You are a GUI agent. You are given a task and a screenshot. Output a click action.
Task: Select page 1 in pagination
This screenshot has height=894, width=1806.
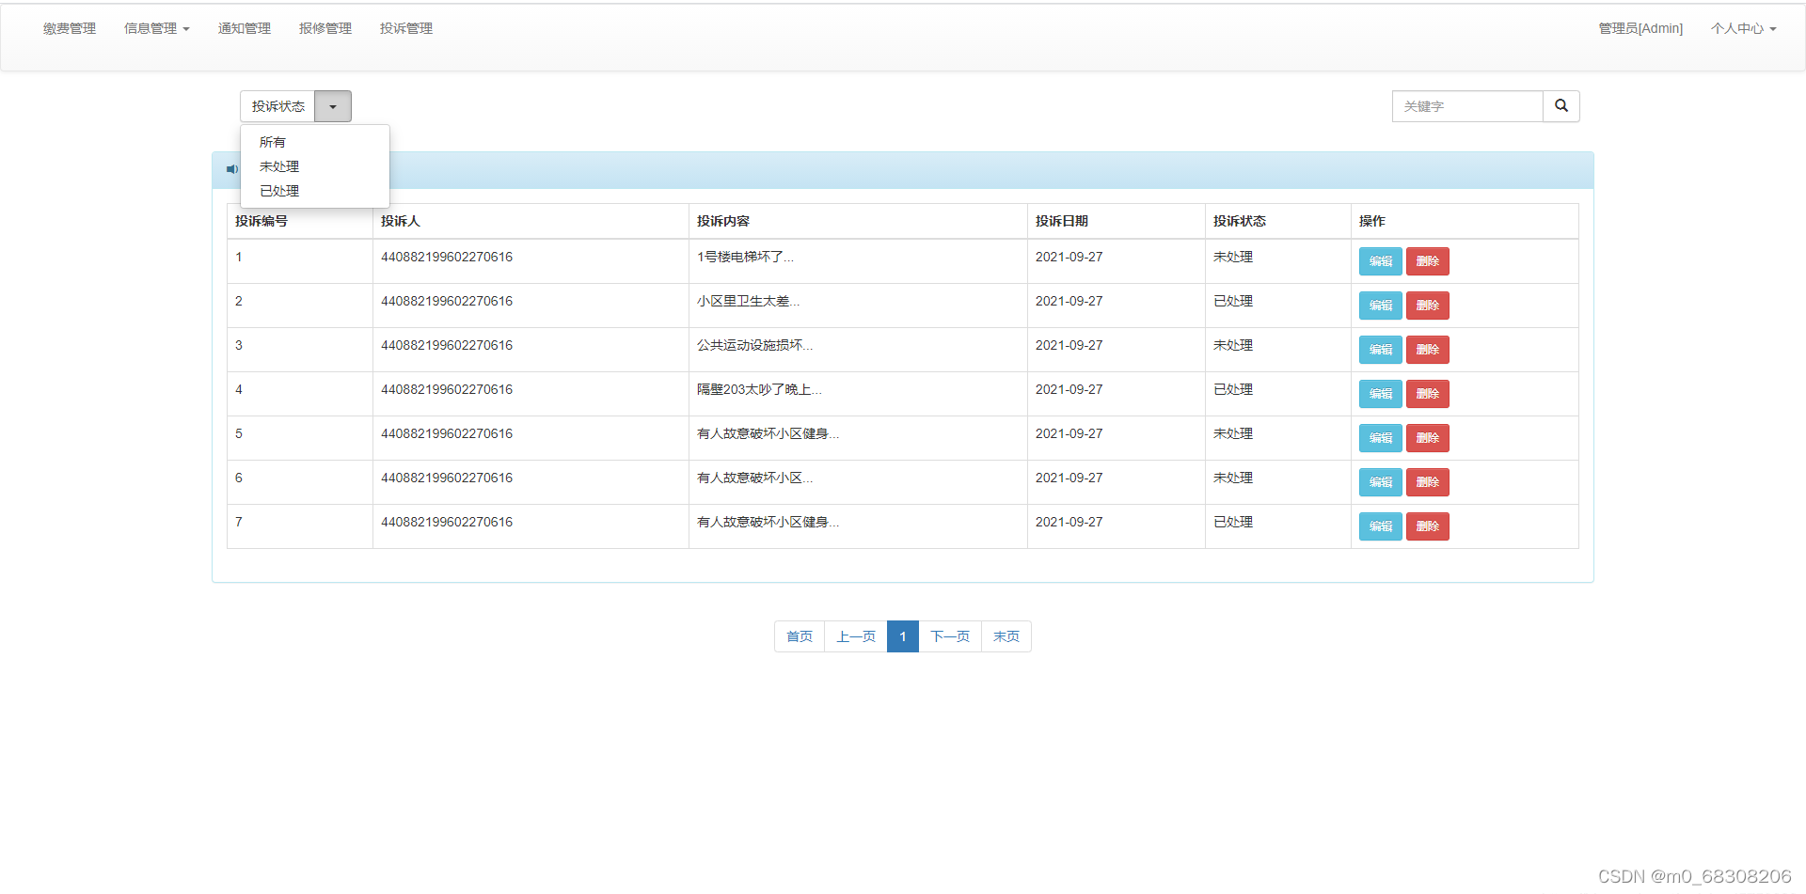(903, 636)
